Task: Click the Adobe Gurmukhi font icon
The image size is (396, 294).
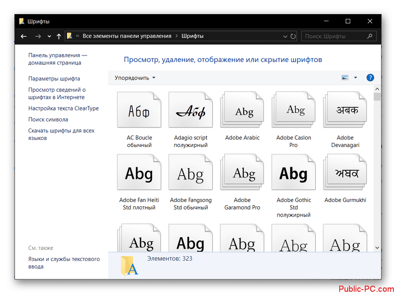Action: tap(345, 173)
